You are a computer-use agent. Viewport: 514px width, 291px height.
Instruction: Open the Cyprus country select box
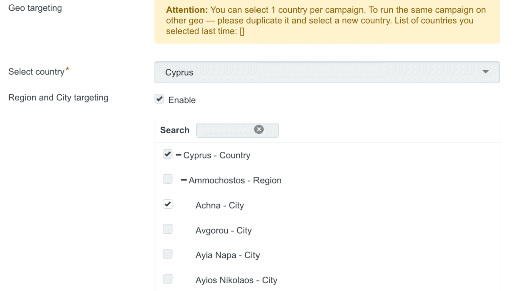pyautogui.click(x=327, y=72)
